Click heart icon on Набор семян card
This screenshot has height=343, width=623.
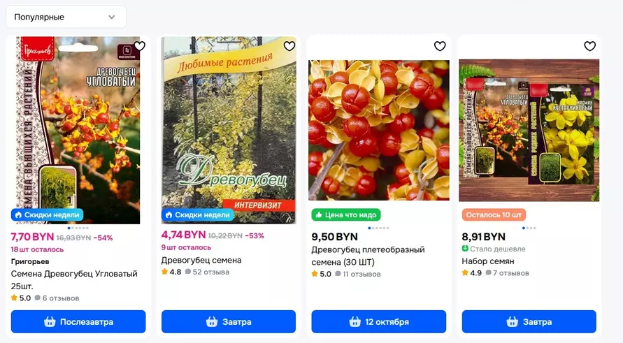pyautogui.click(x=590, y=46)
